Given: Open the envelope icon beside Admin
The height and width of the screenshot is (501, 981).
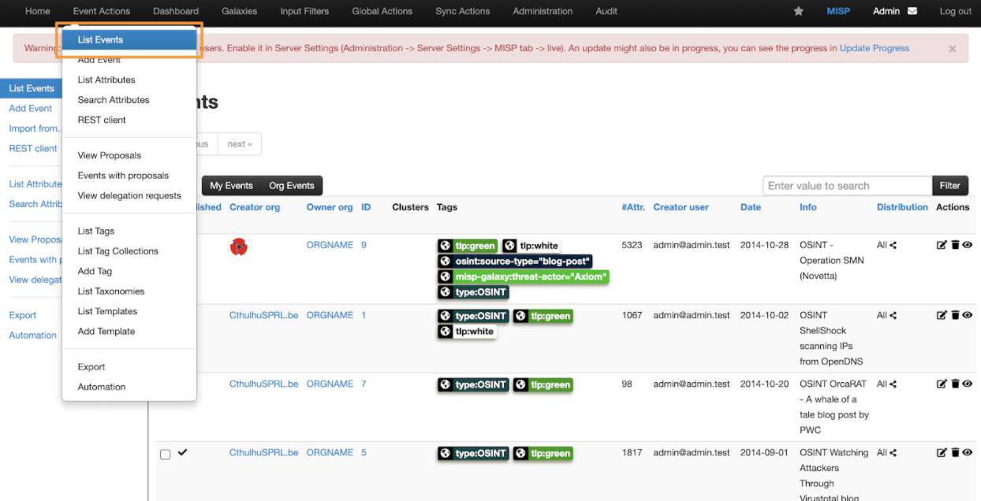Looking at the screenshot, I should (912, 11).
